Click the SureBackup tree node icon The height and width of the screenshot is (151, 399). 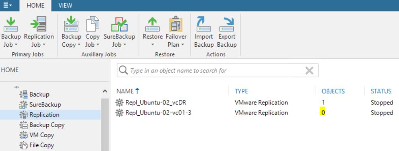[24, 104]
